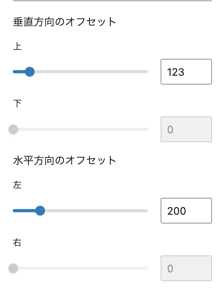The image size is (224, 290).
Task: Click the 水平方向のオフセット heading
Action: (65, 160)
